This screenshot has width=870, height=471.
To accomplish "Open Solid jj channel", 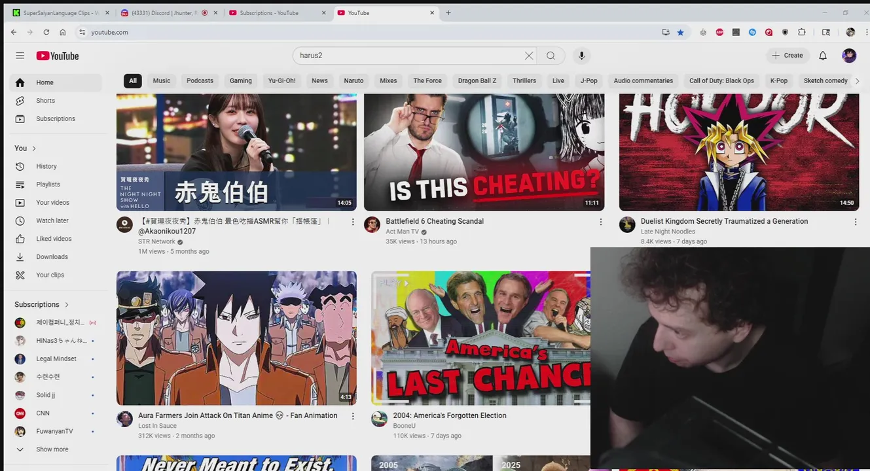I will pos(56,395).
